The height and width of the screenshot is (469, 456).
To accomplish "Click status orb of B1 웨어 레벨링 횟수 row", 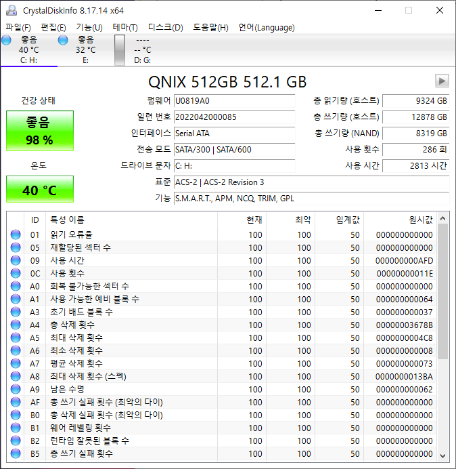I will (16, 428).
